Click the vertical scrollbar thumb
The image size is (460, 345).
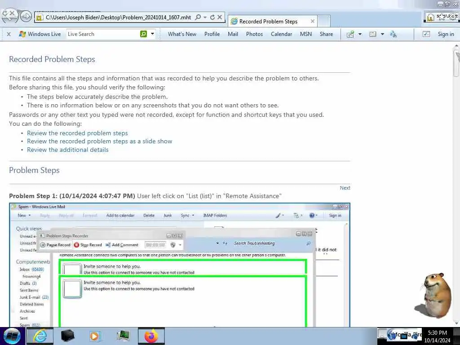point(456,64)
